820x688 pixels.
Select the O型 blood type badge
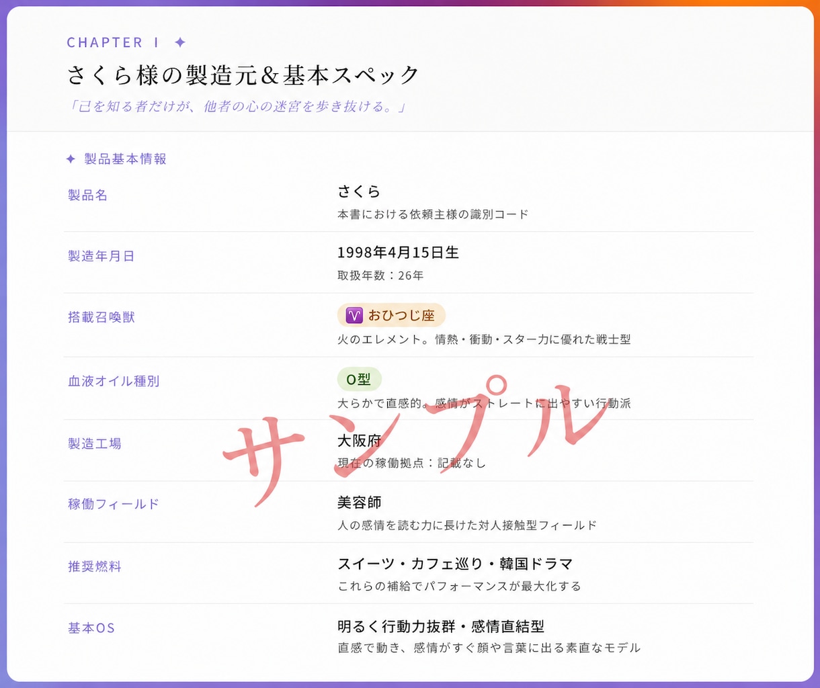(359, 380)
